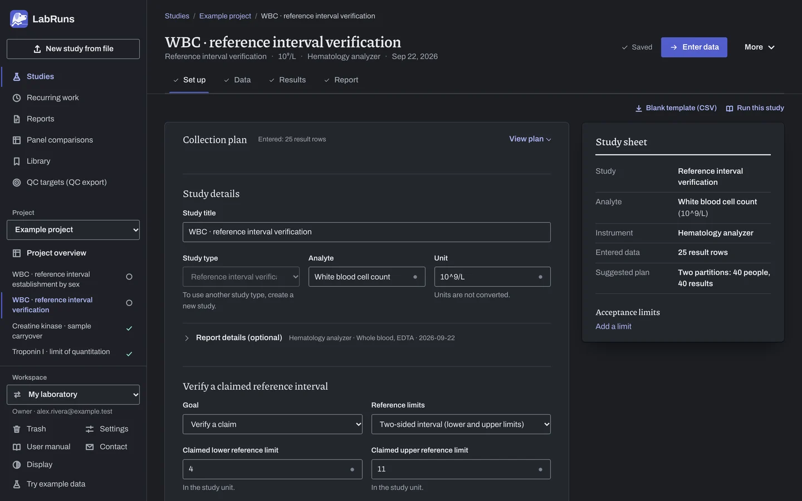The width and height of the screenshot is (802, 501).
Task: Click the Display half-circle icon
Action: pos(17,465)
